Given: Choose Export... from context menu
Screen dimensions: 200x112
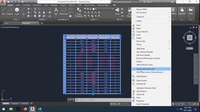Looking at the screenshot, I should pyautogui.click(x=151, y=62).
